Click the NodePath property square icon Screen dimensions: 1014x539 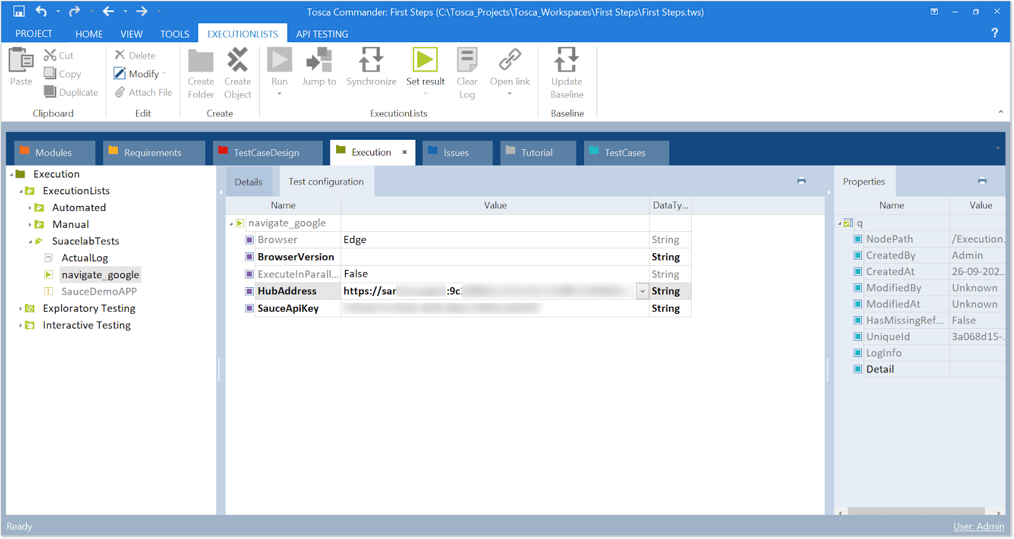858,239
